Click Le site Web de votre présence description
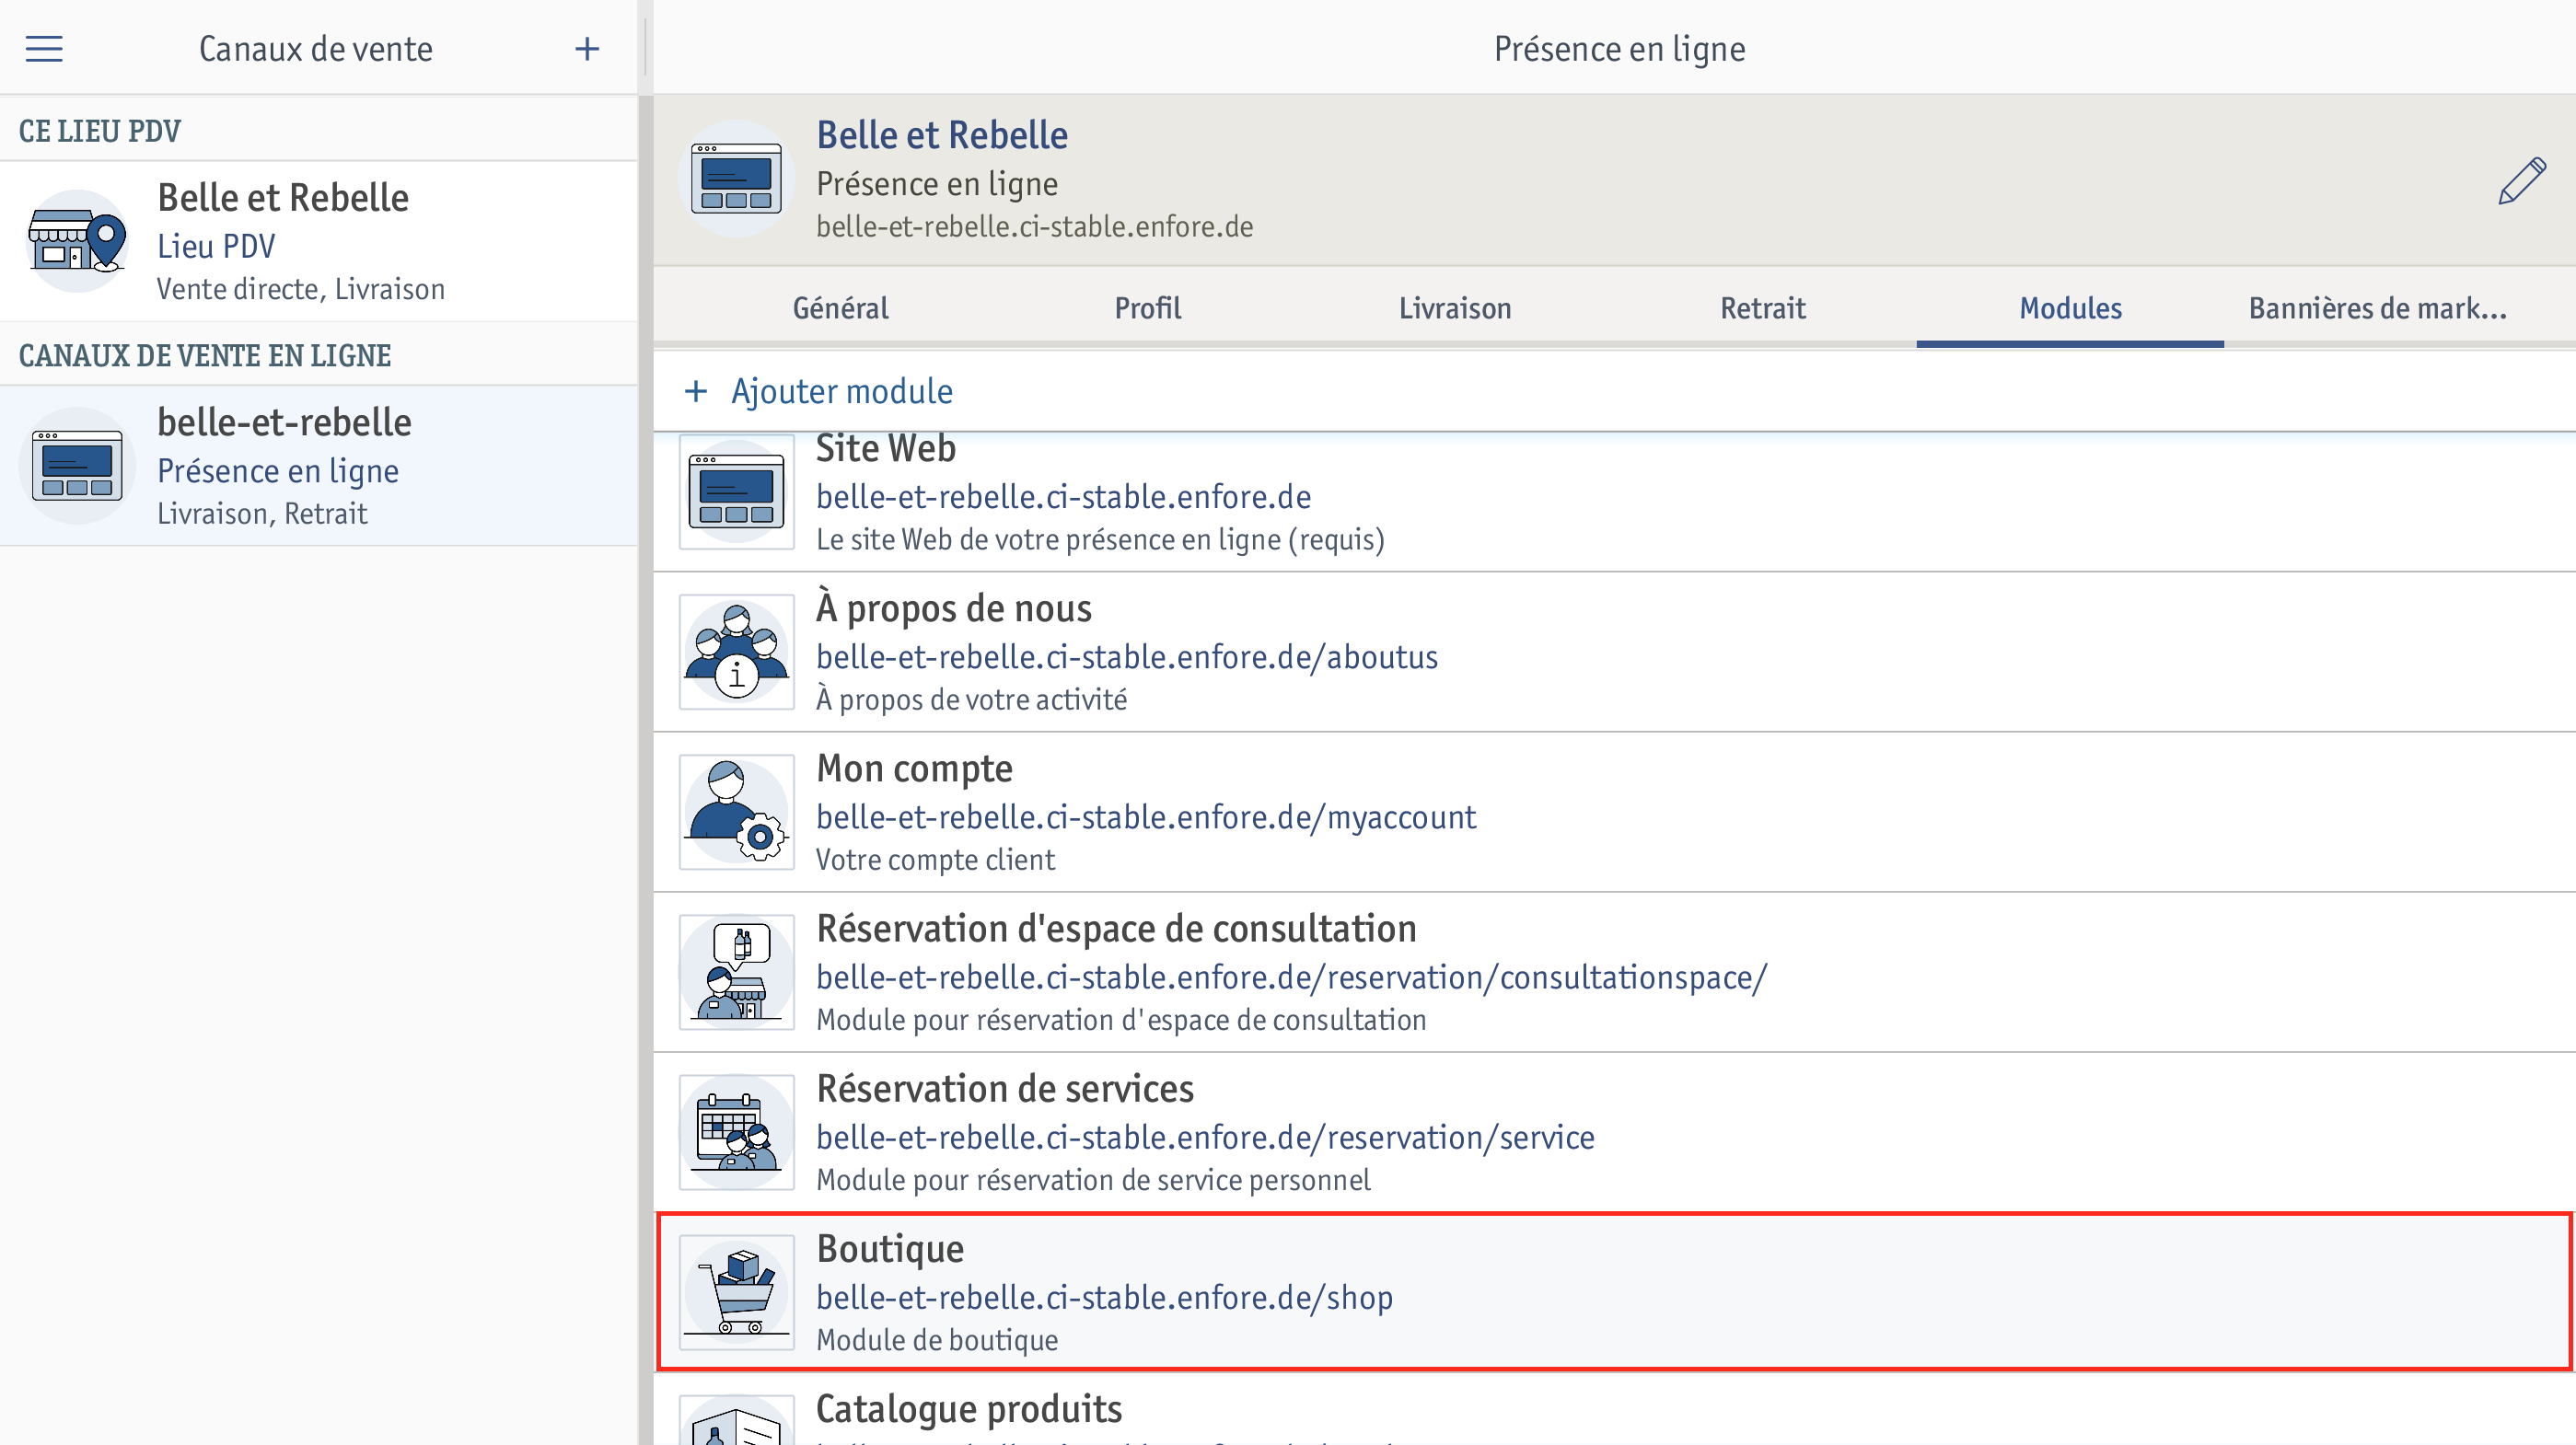This screenshot has height=1445, width=2576. pos(1100,540)
